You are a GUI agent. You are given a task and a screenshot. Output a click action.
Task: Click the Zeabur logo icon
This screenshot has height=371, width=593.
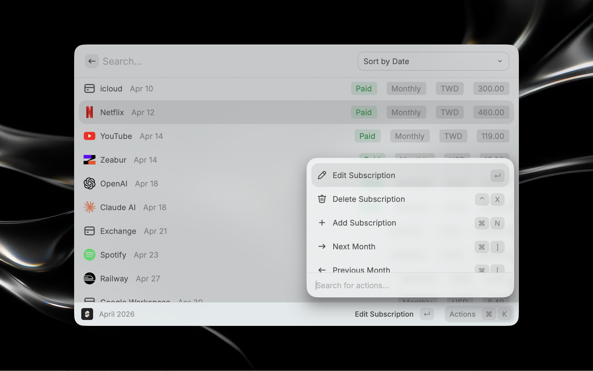pyautogui.click(x=89, y=160)
